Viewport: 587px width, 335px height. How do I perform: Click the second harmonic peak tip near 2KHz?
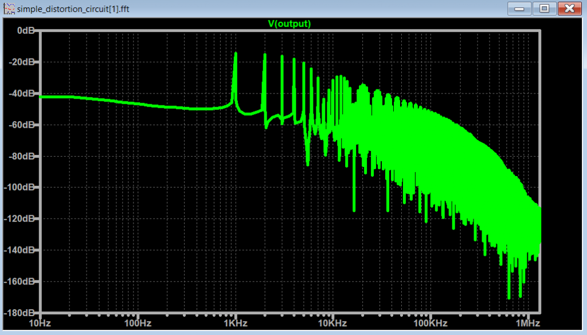[265, 55]
